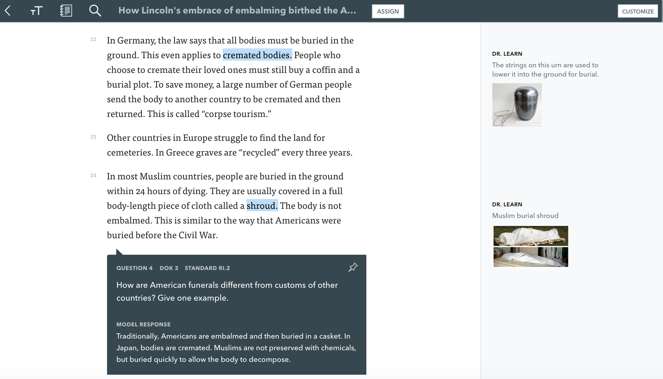Viewport: 663px width, 379px height.
Task: Click the DR. LEARN label above shroud note
Action: click(507, 205)
